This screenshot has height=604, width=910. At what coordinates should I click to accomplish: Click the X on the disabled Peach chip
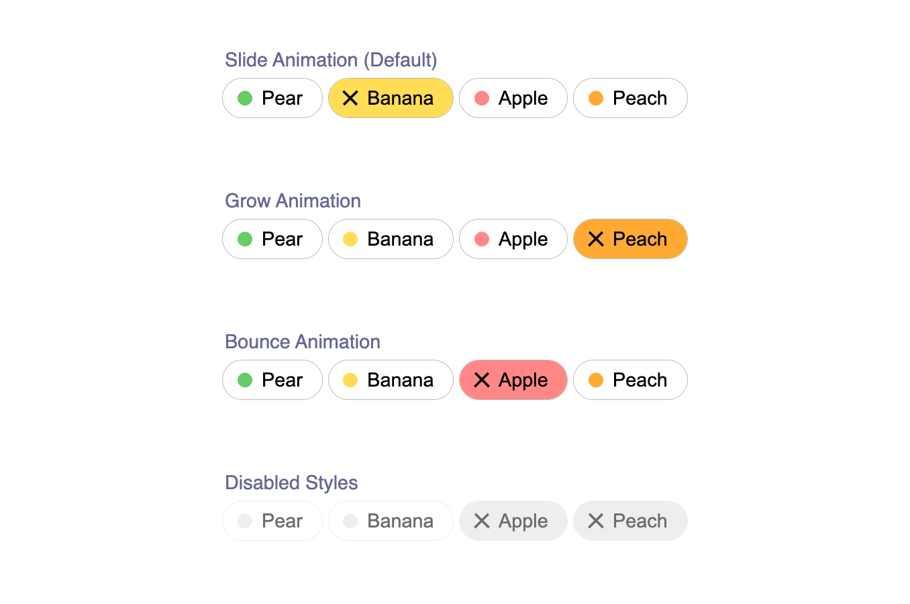(596, 521)
